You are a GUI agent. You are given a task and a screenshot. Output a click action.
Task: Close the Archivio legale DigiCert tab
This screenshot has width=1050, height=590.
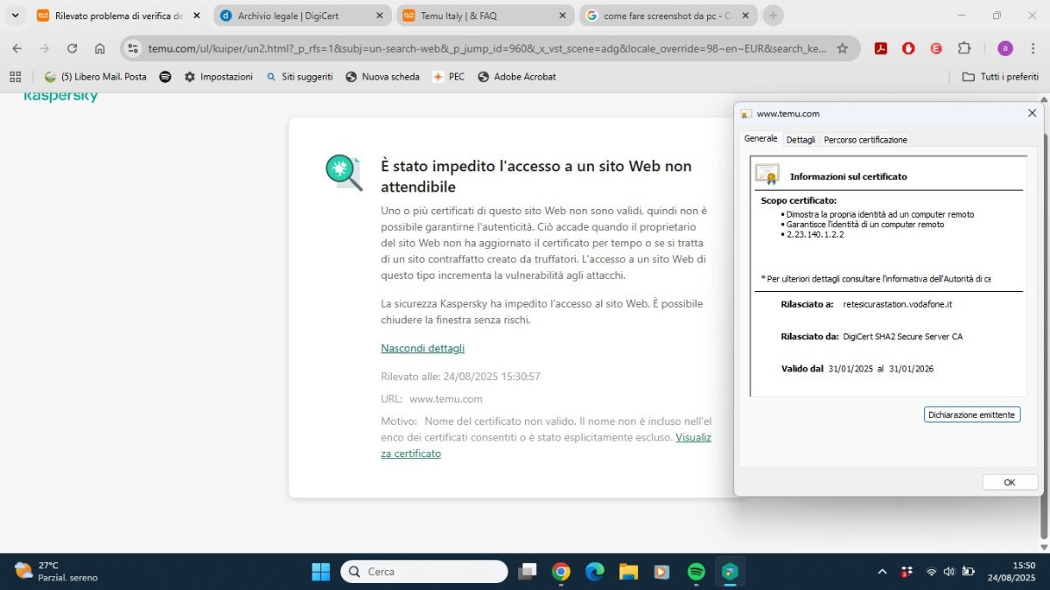tap(379, 16)
